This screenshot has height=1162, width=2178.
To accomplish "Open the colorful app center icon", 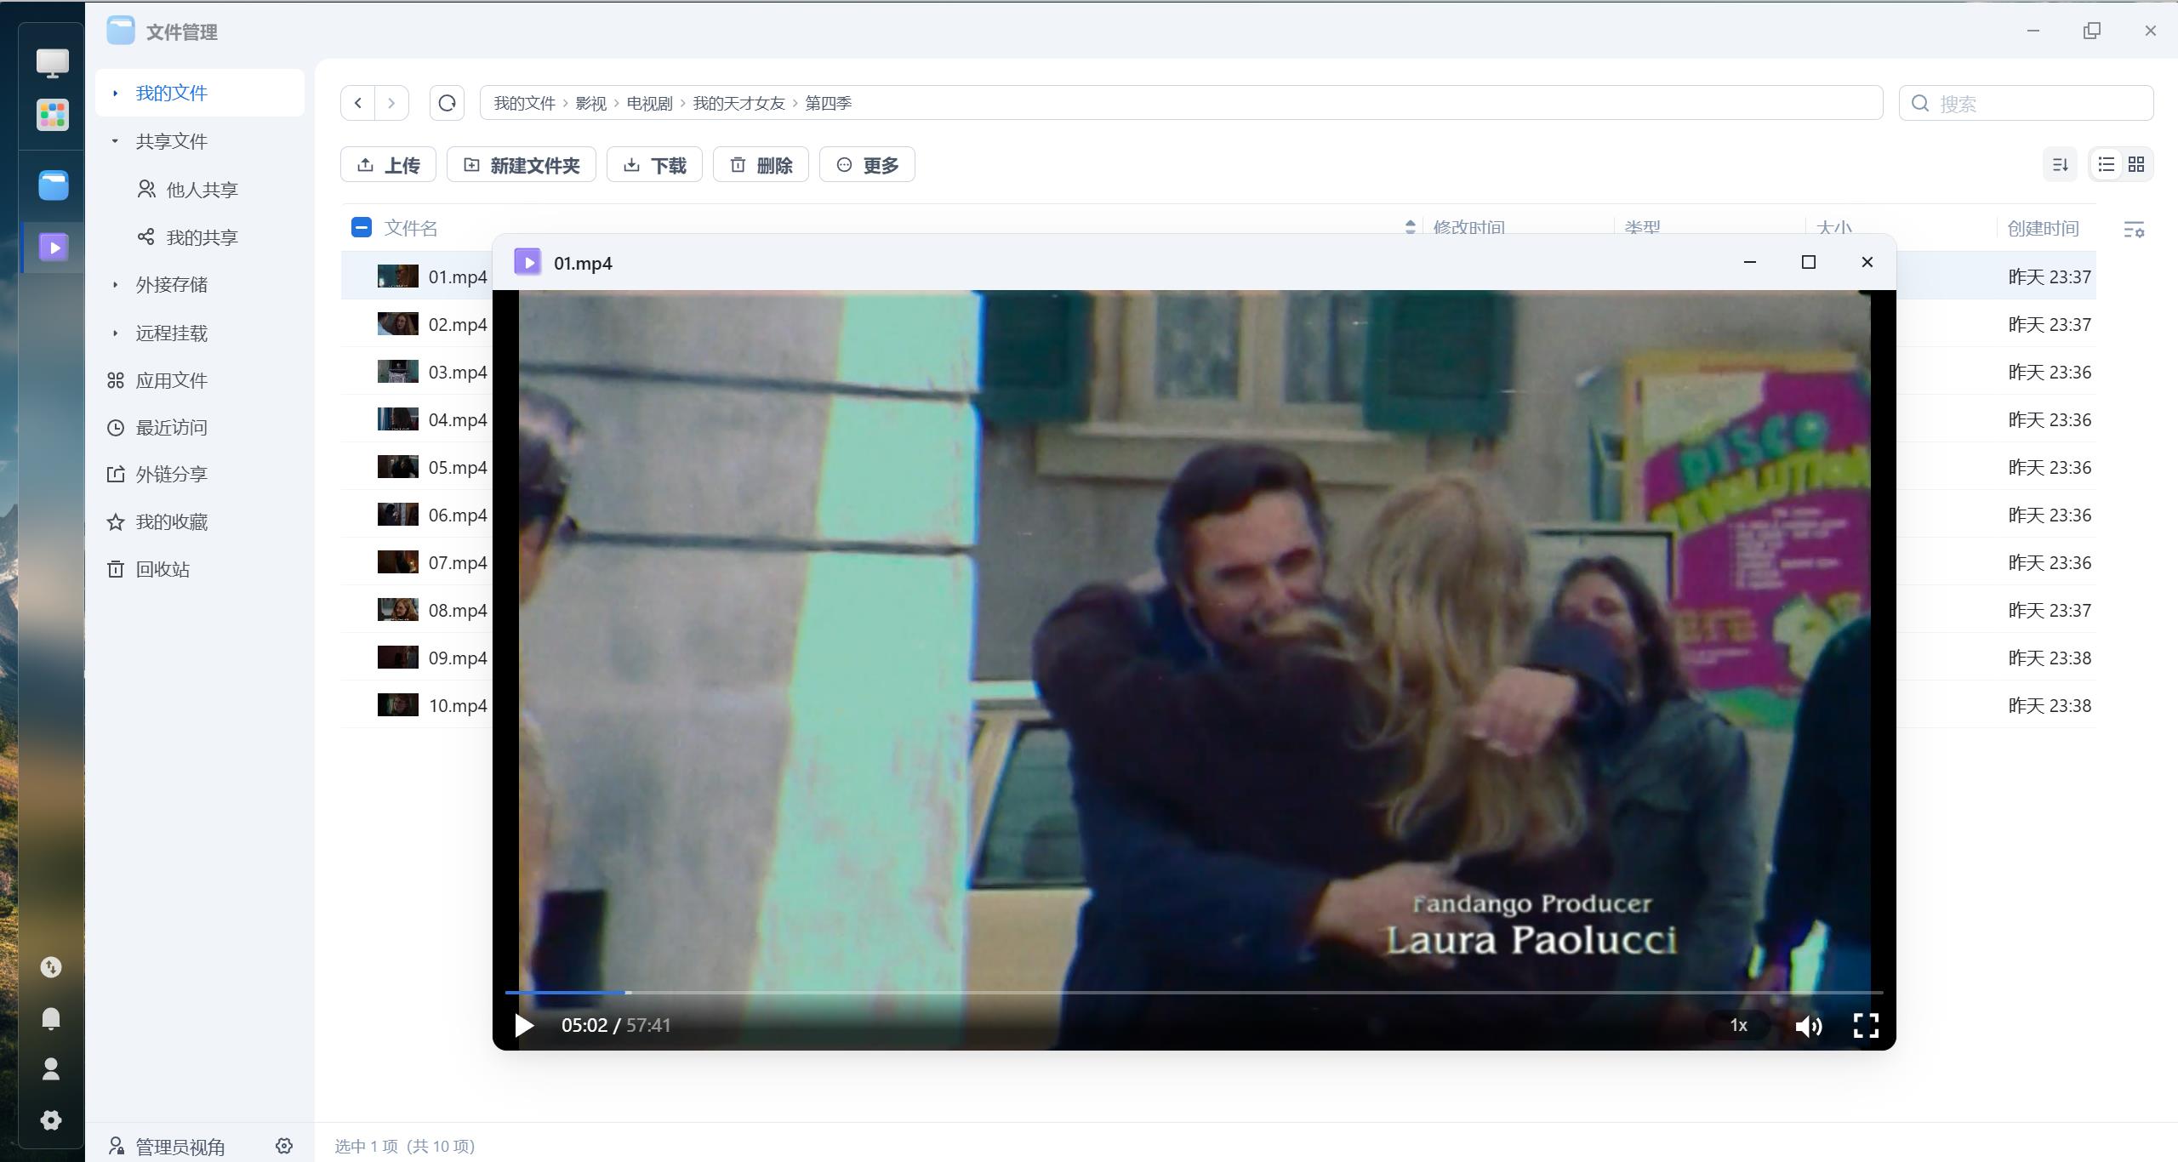I will click(x=52, y=115).
